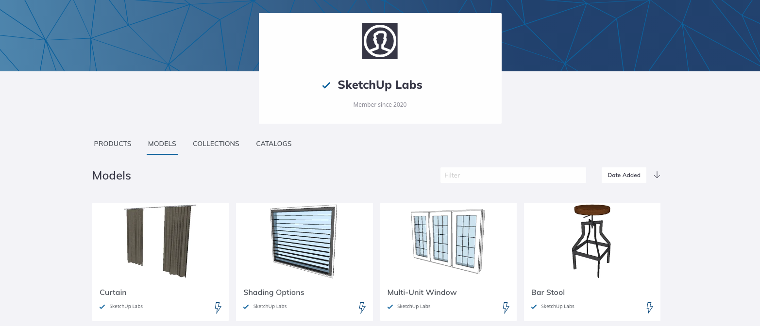Click the lightning bolt icon on Shading Options
This screenshot has width=760, height=326.
[x=362, y=308]
